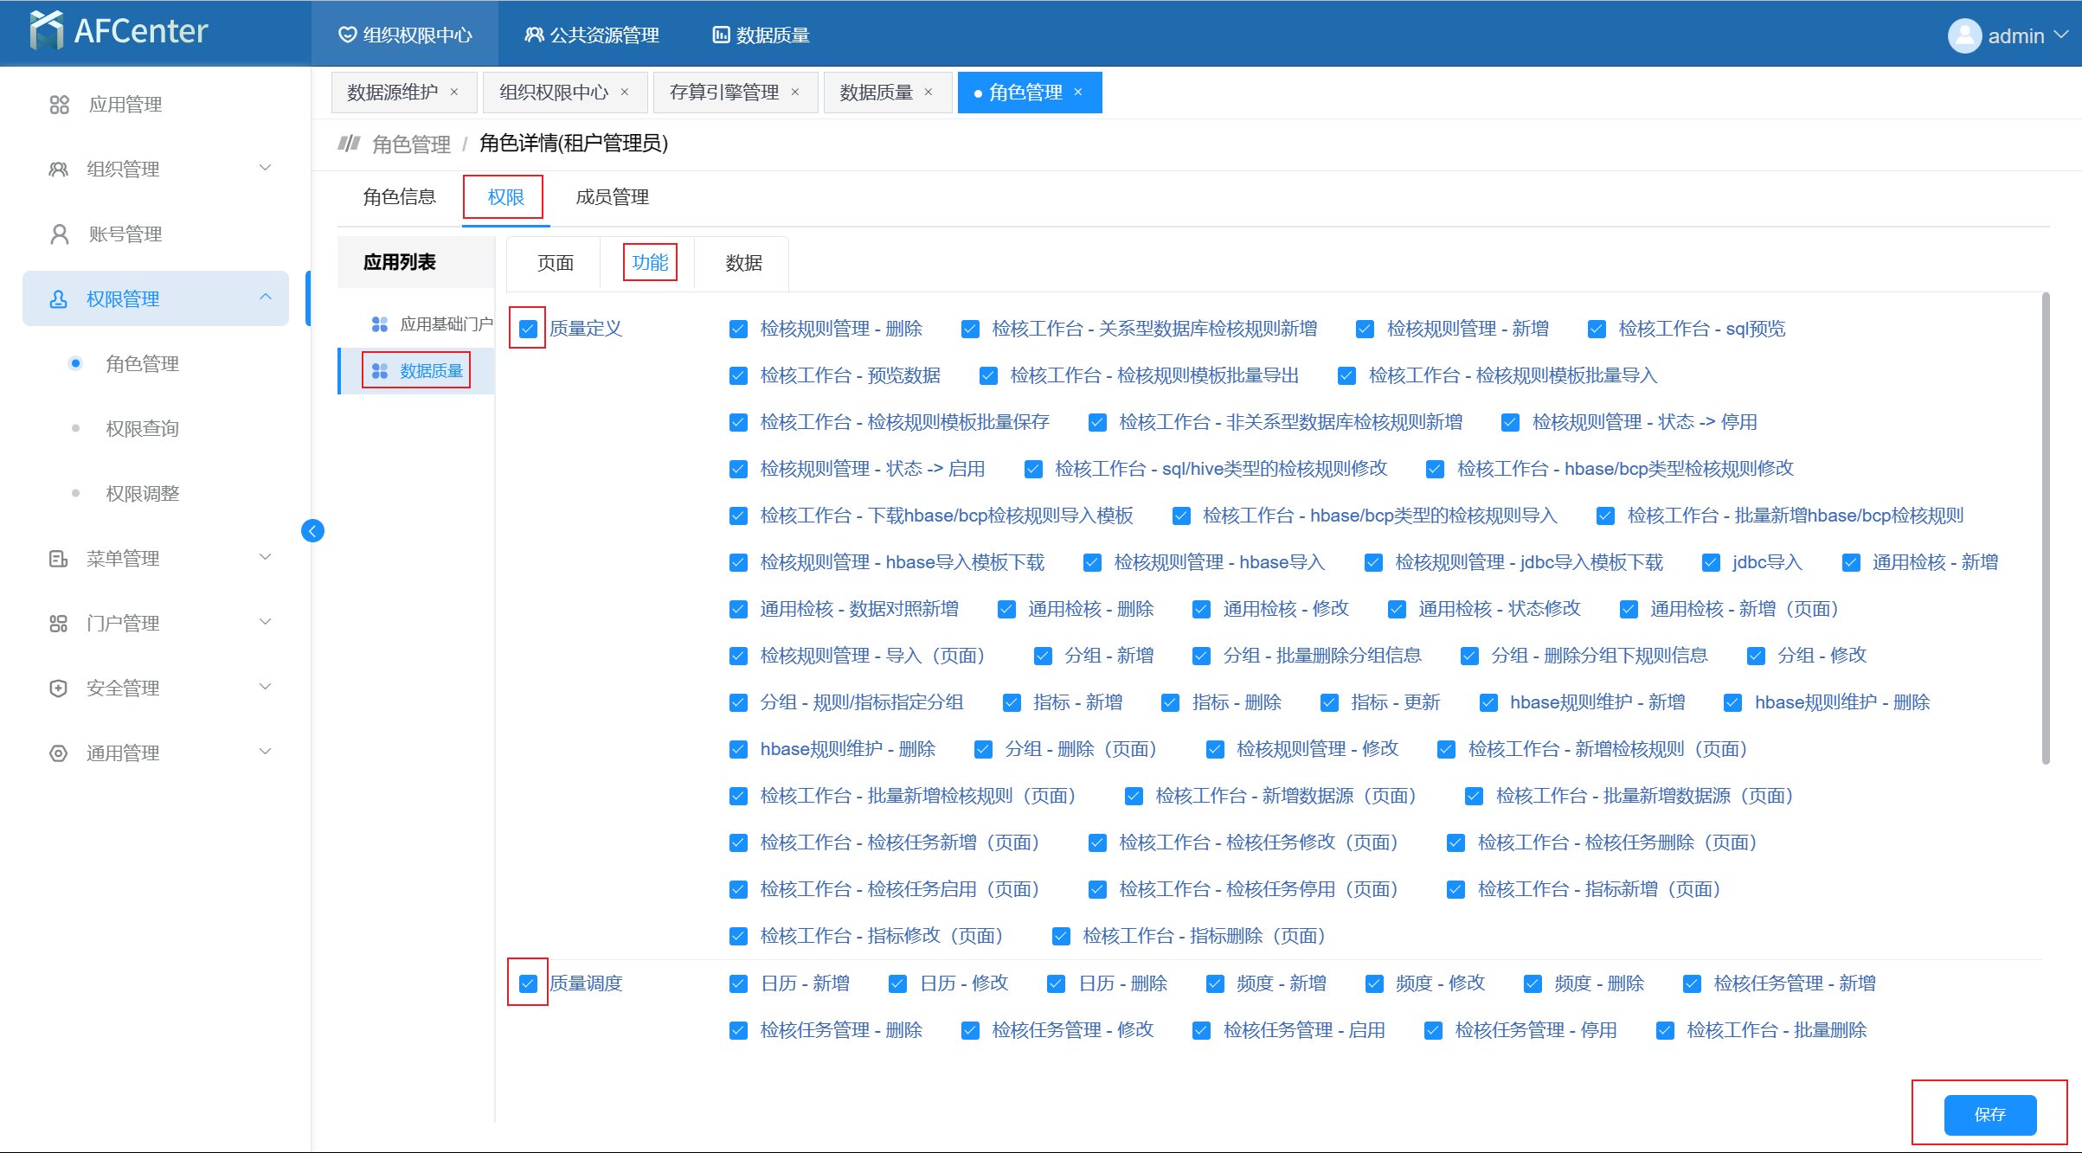Uncheck 检核规则管理 - 删除 permission
2082x1153 pixels.
(x=738, y=329)
